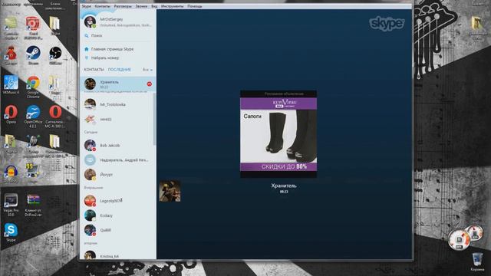Open the Ecstazy conversation
This screenshot has height=276, width=491.
[x=117, y=215]
